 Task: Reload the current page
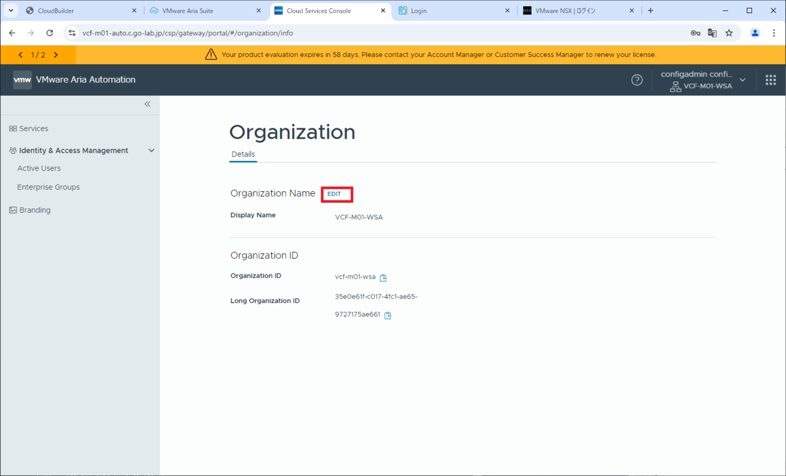click(49, 33)
